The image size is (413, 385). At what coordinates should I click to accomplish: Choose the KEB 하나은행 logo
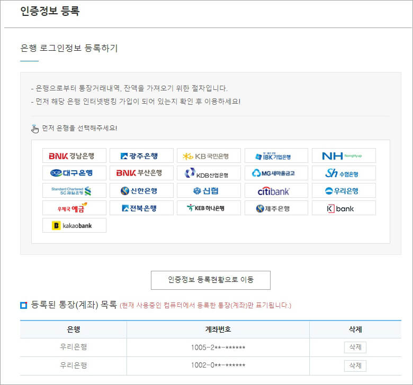[209, 208]
